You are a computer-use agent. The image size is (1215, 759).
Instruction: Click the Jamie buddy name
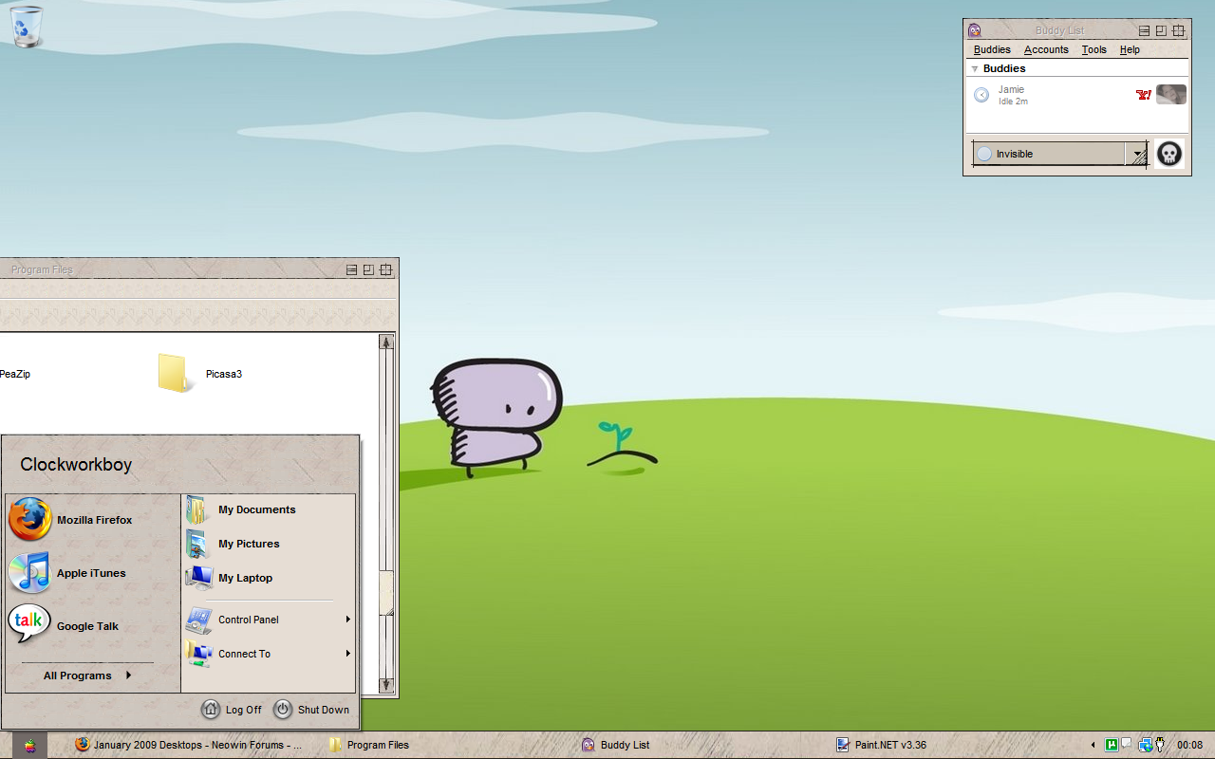tap(1011, 89)
